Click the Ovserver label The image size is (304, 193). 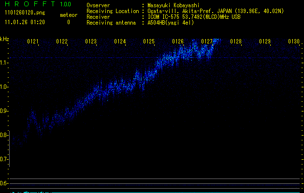pos(98,5)
